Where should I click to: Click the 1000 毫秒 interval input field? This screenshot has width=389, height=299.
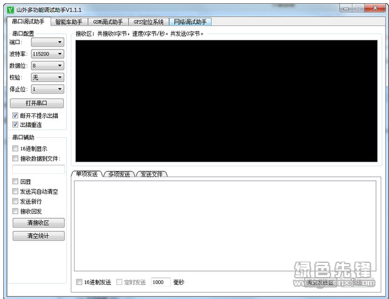click(x=161, y=282)
